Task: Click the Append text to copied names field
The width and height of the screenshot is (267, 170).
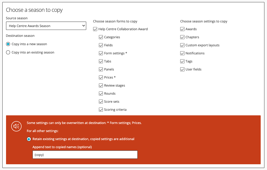Action: pyautogui.click(x=85, y=155)
